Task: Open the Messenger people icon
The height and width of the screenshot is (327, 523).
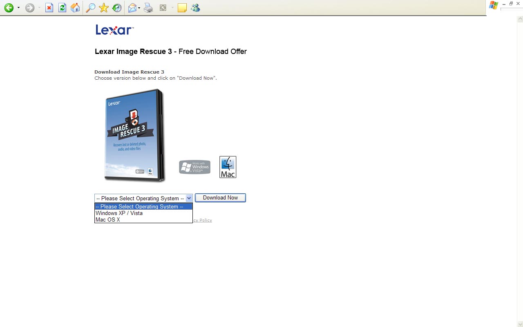Action: pos(195,8)
